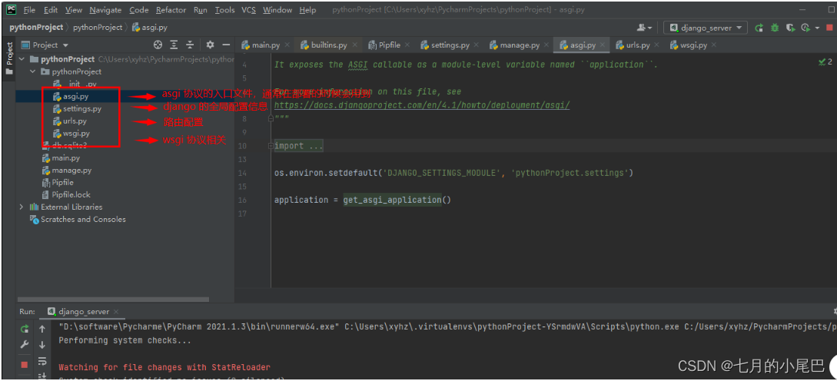Image resolution: width=837 pixels, height=381 pixels.
Task: Open the django_server run configuration dropdown
Action: 705,28
